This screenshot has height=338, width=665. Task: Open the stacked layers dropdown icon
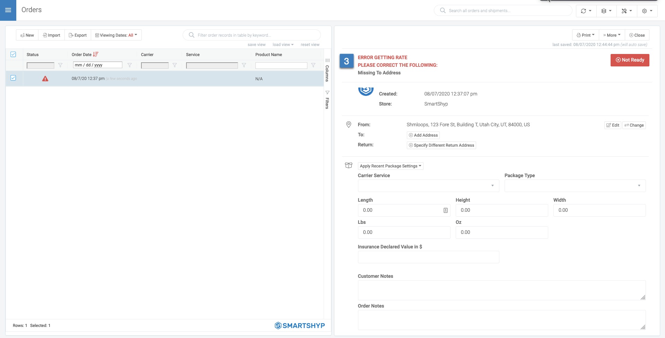[606, 11]
